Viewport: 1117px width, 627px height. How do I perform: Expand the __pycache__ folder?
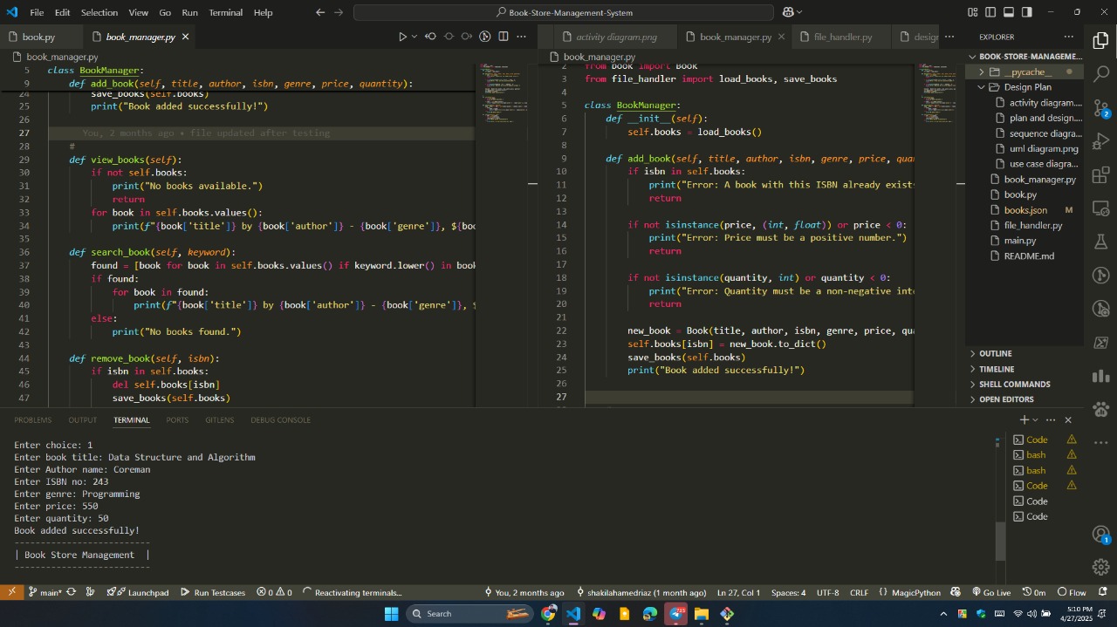point(1026,72)
